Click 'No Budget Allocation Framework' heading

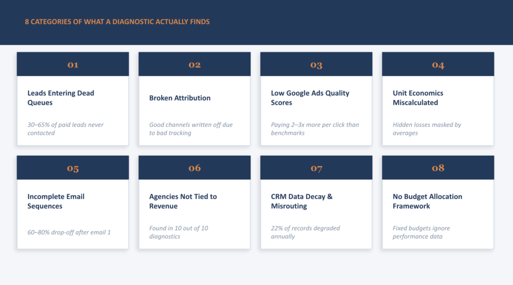pos(427,201)
